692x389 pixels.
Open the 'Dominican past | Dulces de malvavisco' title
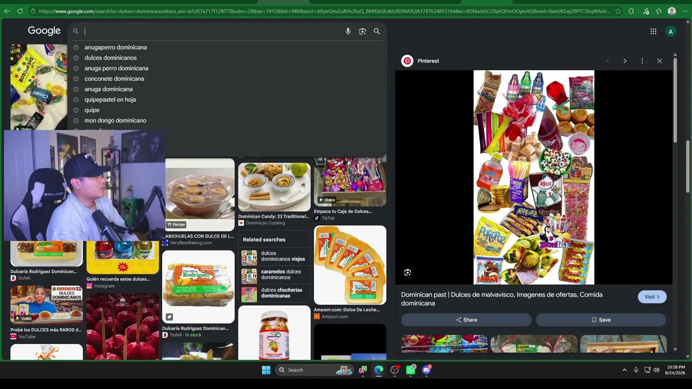pos(502,299)
